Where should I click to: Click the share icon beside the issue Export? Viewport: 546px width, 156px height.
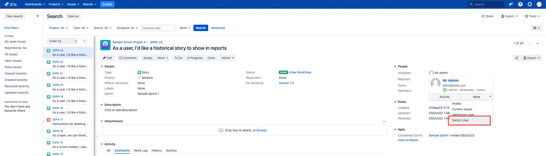516,58
